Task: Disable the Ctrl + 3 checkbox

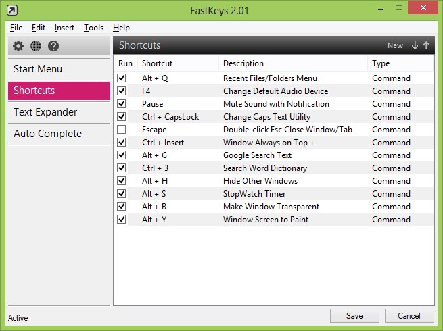Action: point(122,168)
